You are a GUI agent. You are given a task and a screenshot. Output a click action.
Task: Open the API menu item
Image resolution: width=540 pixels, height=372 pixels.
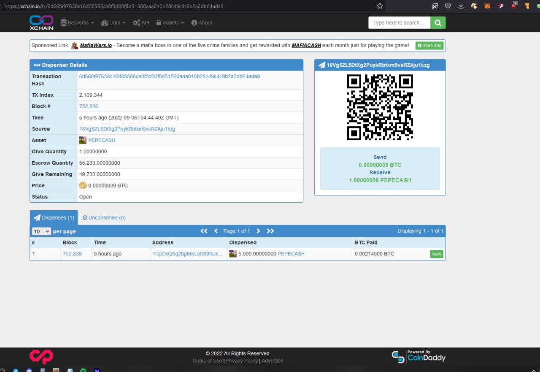(x=141, y=23)
